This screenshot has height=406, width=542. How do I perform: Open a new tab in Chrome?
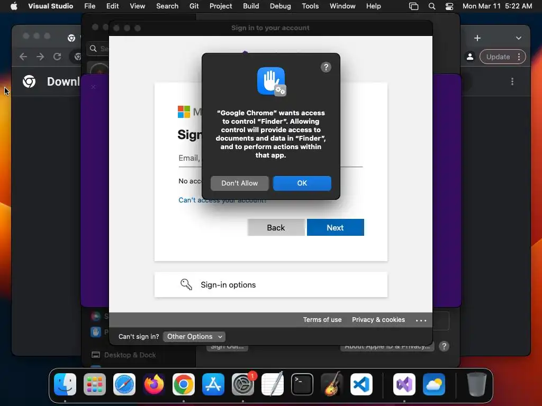click(x=477, y=38)
